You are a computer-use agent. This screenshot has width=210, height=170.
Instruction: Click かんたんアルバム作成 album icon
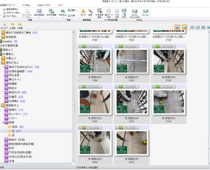click(x=135, y=13)
